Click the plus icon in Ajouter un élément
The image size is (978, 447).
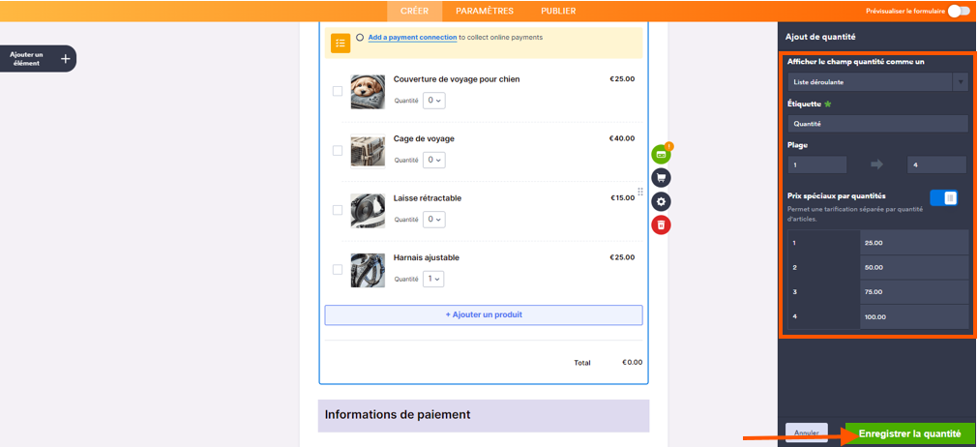(65, 59)
